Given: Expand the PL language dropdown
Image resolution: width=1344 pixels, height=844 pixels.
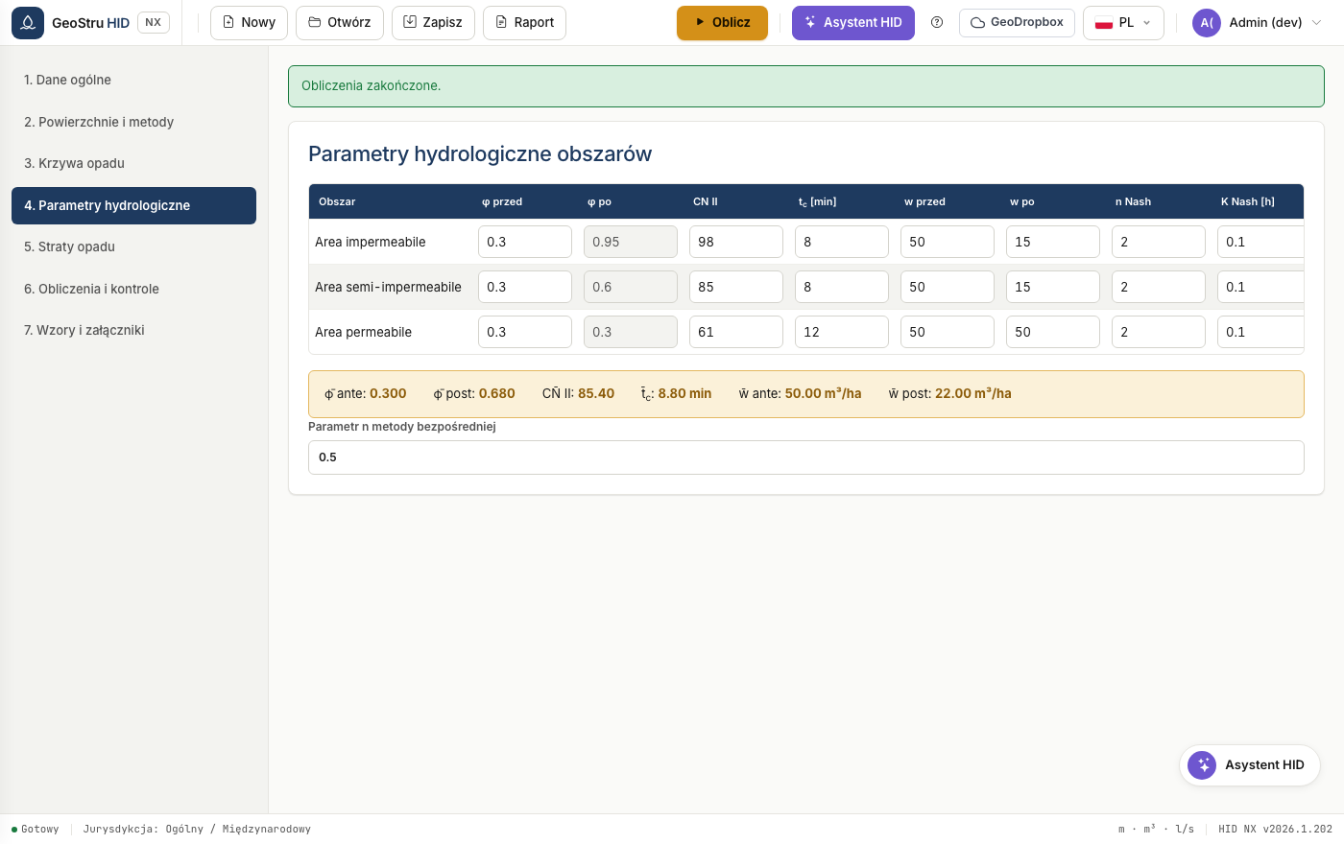Looking at the screenshot, I should pos(1123,22).
